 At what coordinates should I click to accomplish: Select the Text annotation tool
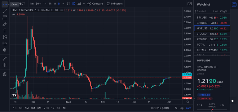point(5,30)
